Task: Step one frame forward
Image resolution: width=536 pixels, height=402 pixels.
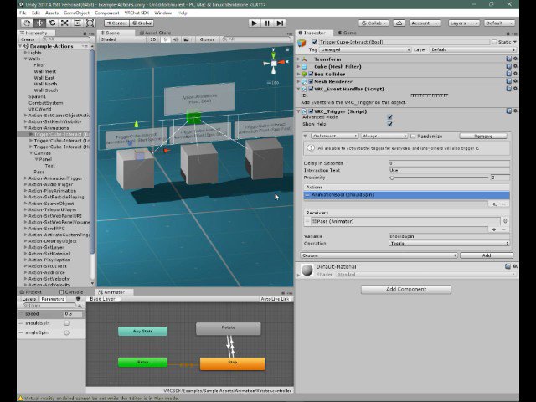Action: coord(280,23)
